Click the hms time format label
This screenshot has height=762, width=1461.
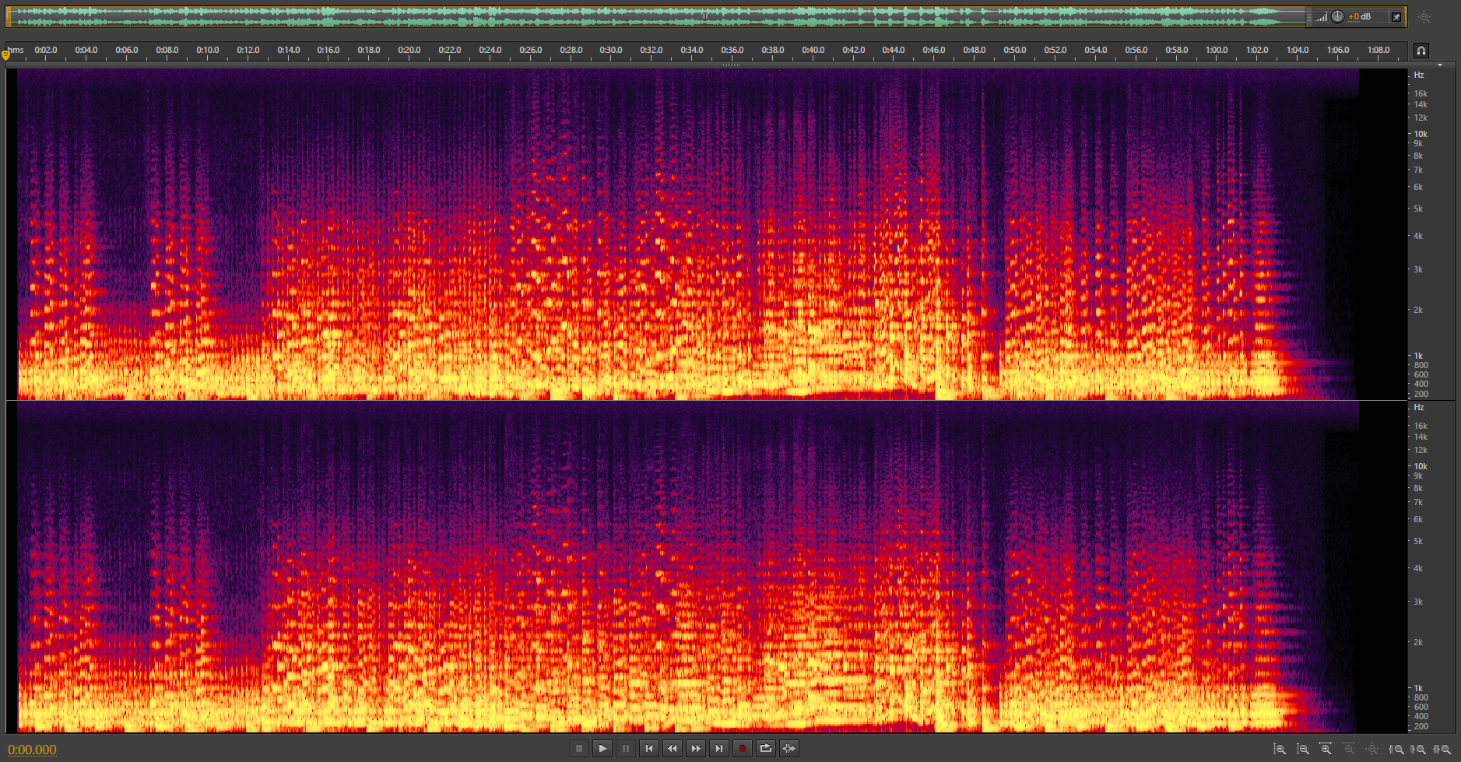pyautogui.click(x=16, y=50)
